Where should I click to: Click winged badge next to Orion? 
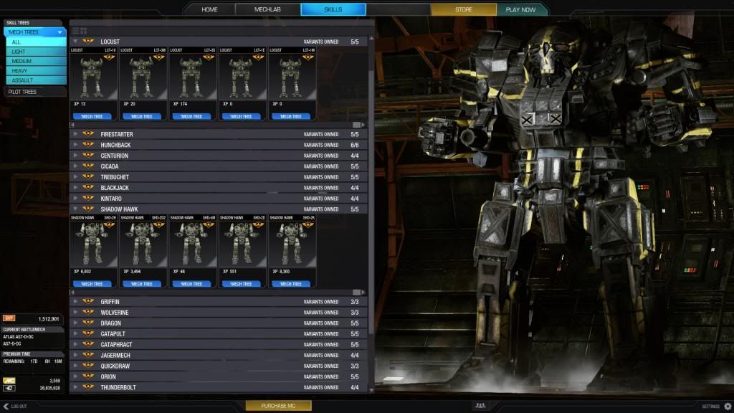88,376
